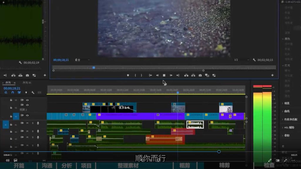301x169 pixels.
Task: Click video player back arrow
Action: point(4,2)
